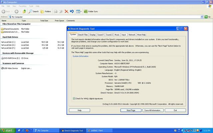
Task: Open the Tools menu
Action: tap(31, 6)
